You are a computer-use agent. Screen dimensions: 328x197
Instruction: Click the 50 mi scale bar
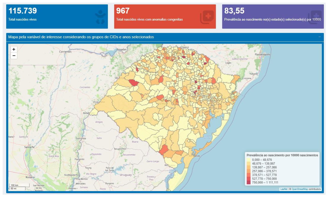pos(17,188)
